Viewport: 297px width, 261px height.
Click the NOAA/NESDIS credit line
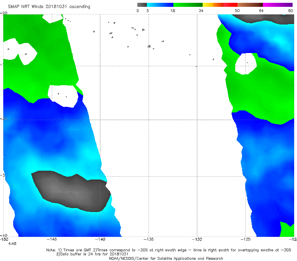(x=166, y=258)
